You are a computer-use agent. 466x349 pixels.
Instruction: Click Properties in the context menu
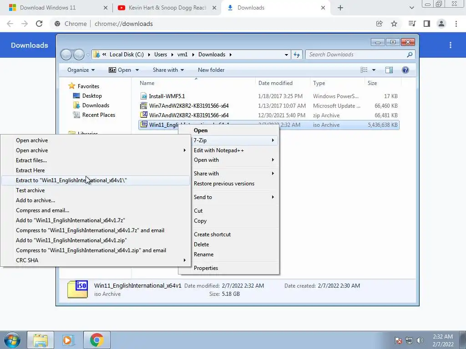[x=228, y=268]
